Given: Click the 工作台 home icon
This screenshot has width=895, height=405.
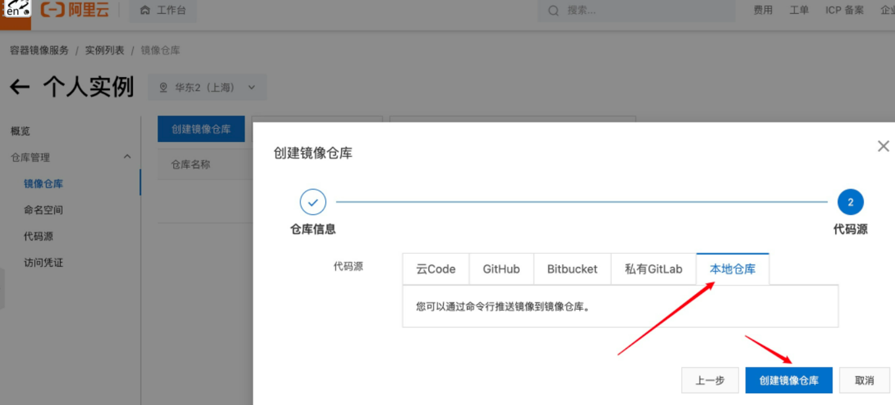Looking at the screenshot, I should coord(145,11).
